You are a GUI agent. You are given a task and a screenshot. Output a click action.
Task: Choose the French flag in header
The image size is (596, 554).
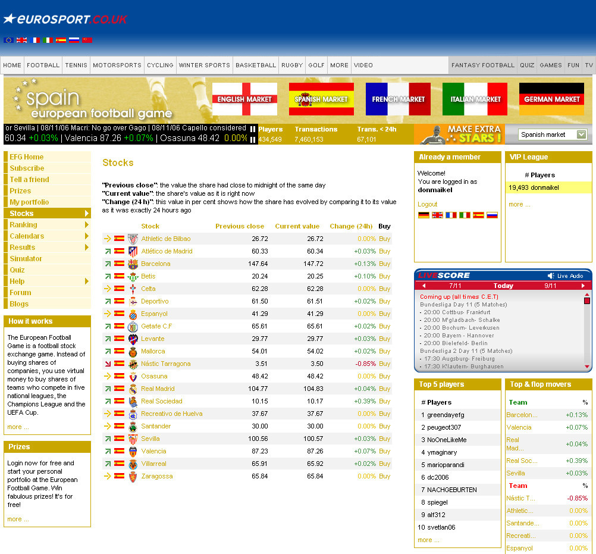tap(34, 40)
